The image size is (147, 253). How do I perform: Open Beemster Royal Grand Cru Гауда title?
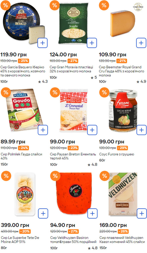coord(122,71)
